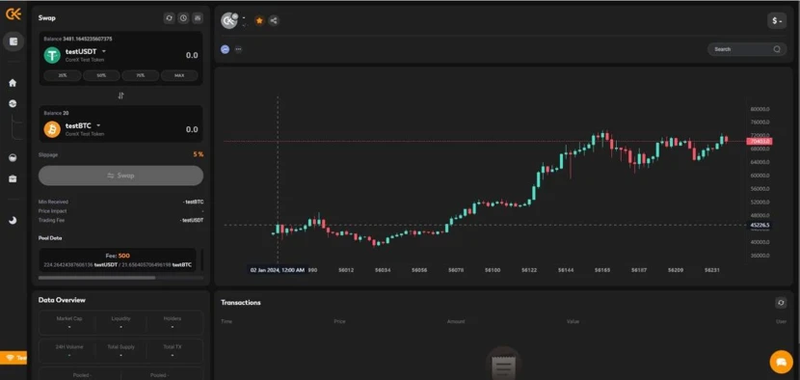800x380 pixels.
Task: Go to Home via sidebar house icon
Action: pyautogui.click(x=13, y=83)
